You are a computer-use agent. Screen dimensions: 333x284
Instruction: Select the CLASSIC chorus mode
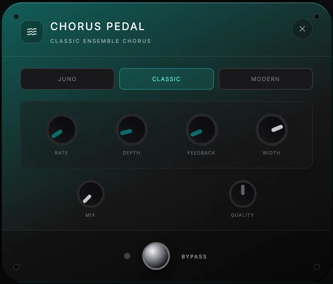tap(166, 79)
